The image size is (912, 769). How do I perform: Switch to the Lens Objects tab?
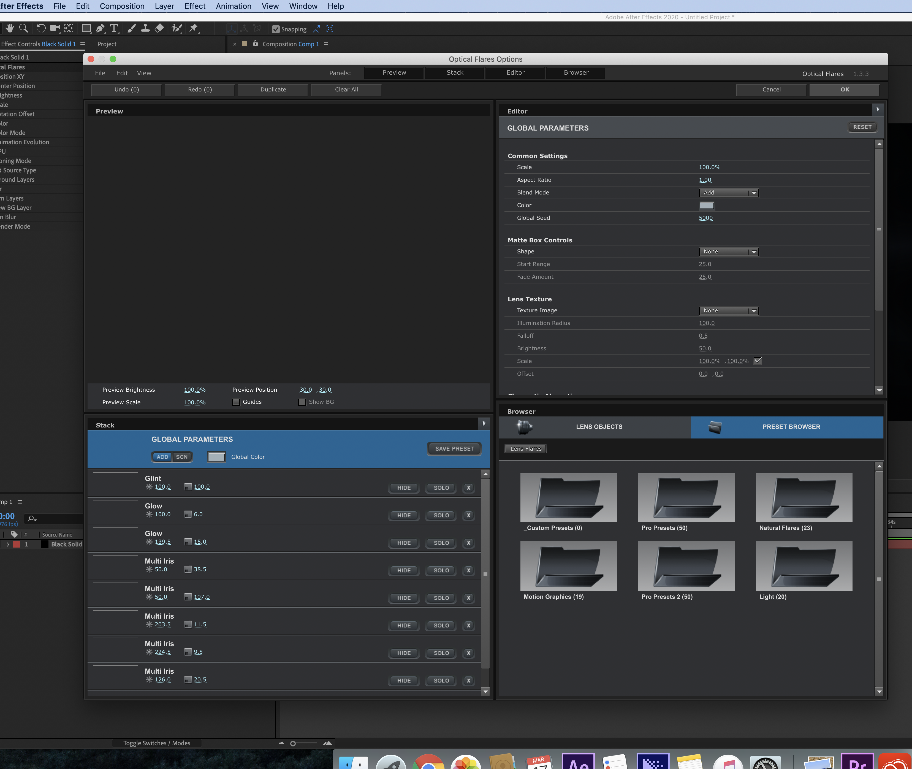pos(599,427)
